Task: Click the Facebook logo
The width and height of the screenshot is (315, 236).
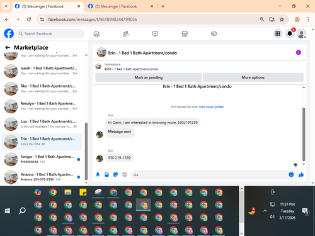Action: coord(9,33)
